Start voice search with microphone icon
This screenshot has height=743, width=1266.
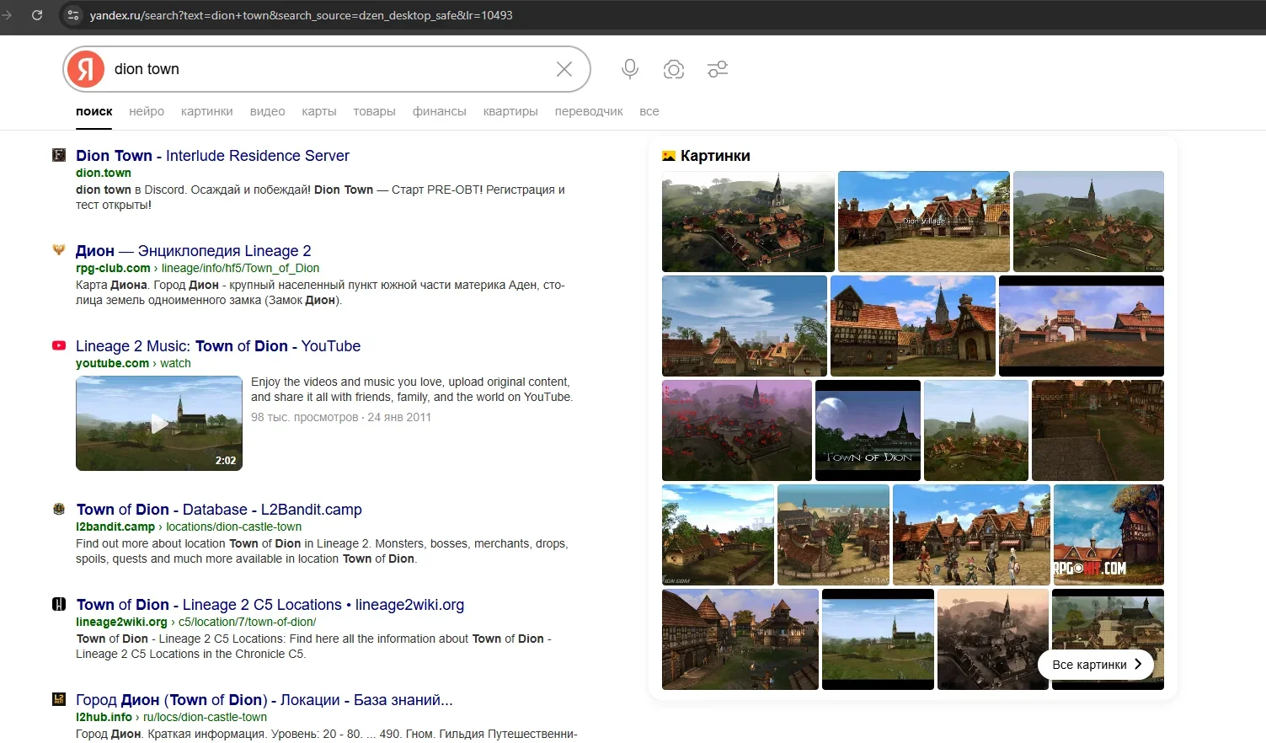630,69
